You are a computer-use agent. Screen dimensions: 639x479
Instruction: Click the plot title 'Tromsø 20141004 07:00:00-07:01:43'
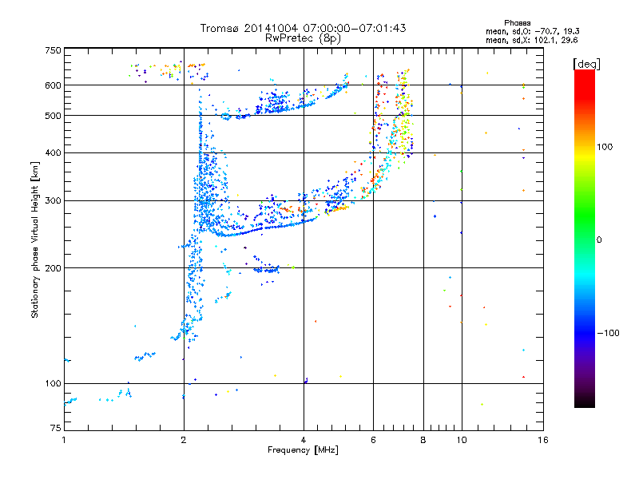click(303, 28)
